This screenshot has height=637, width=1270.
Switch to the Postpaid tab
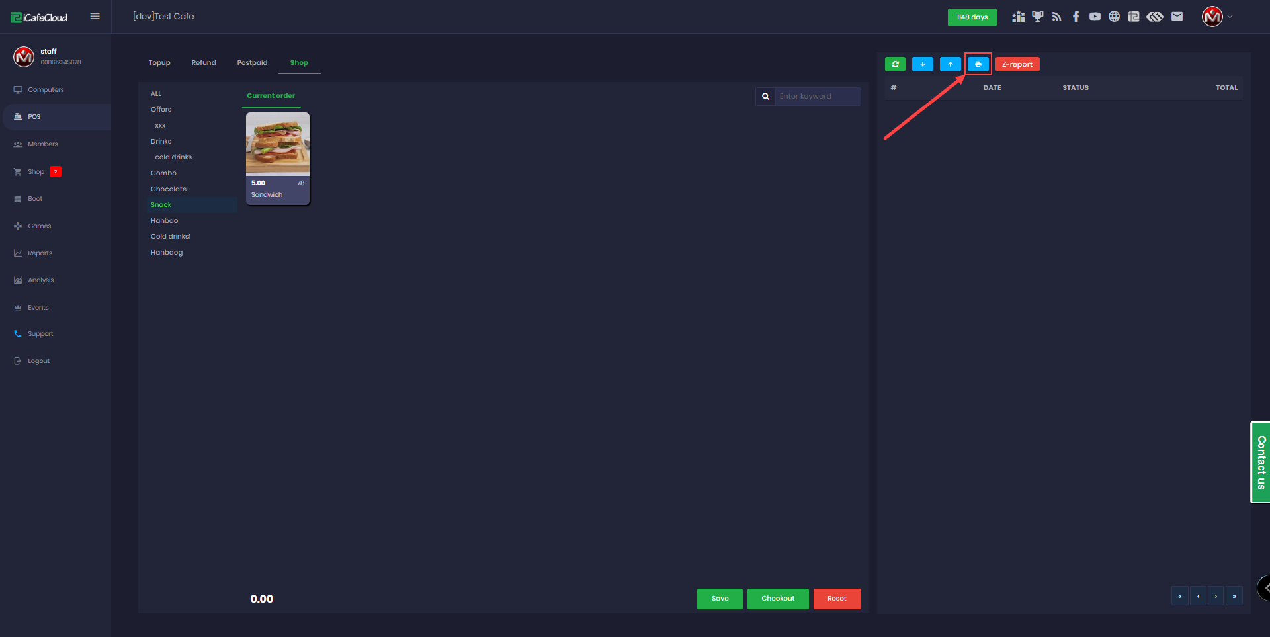click(x=253, y=63)
